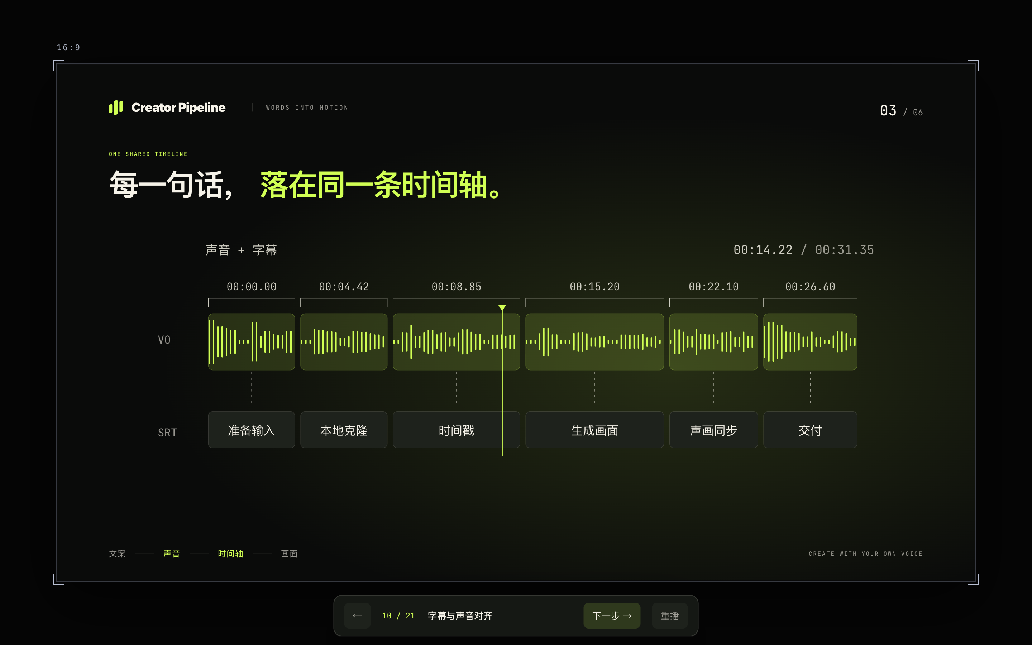
Task: Click the 声音 + 字幕 panel title
Action: 242,250
